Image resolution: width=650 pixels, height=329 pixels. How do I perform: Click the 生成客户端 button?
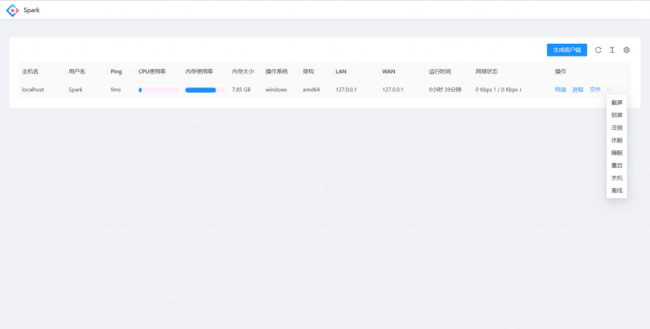[x=566, y=50]
